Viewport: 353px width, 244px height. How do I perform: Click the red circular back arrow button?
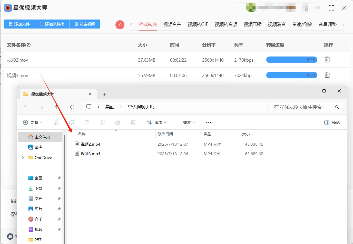click(120, 25)
